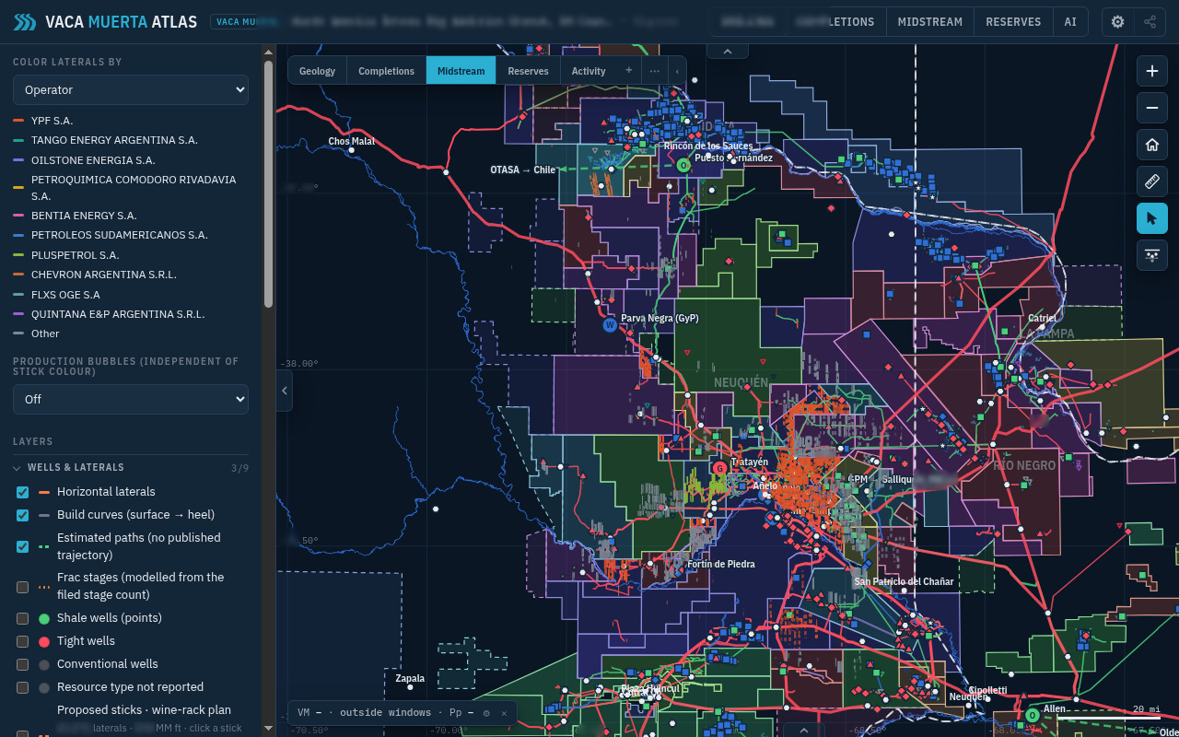The width and height of the screenshot is (1179, 737).
Task: Click Fortín de Piedra map label
Action: [x=721, y=564]
